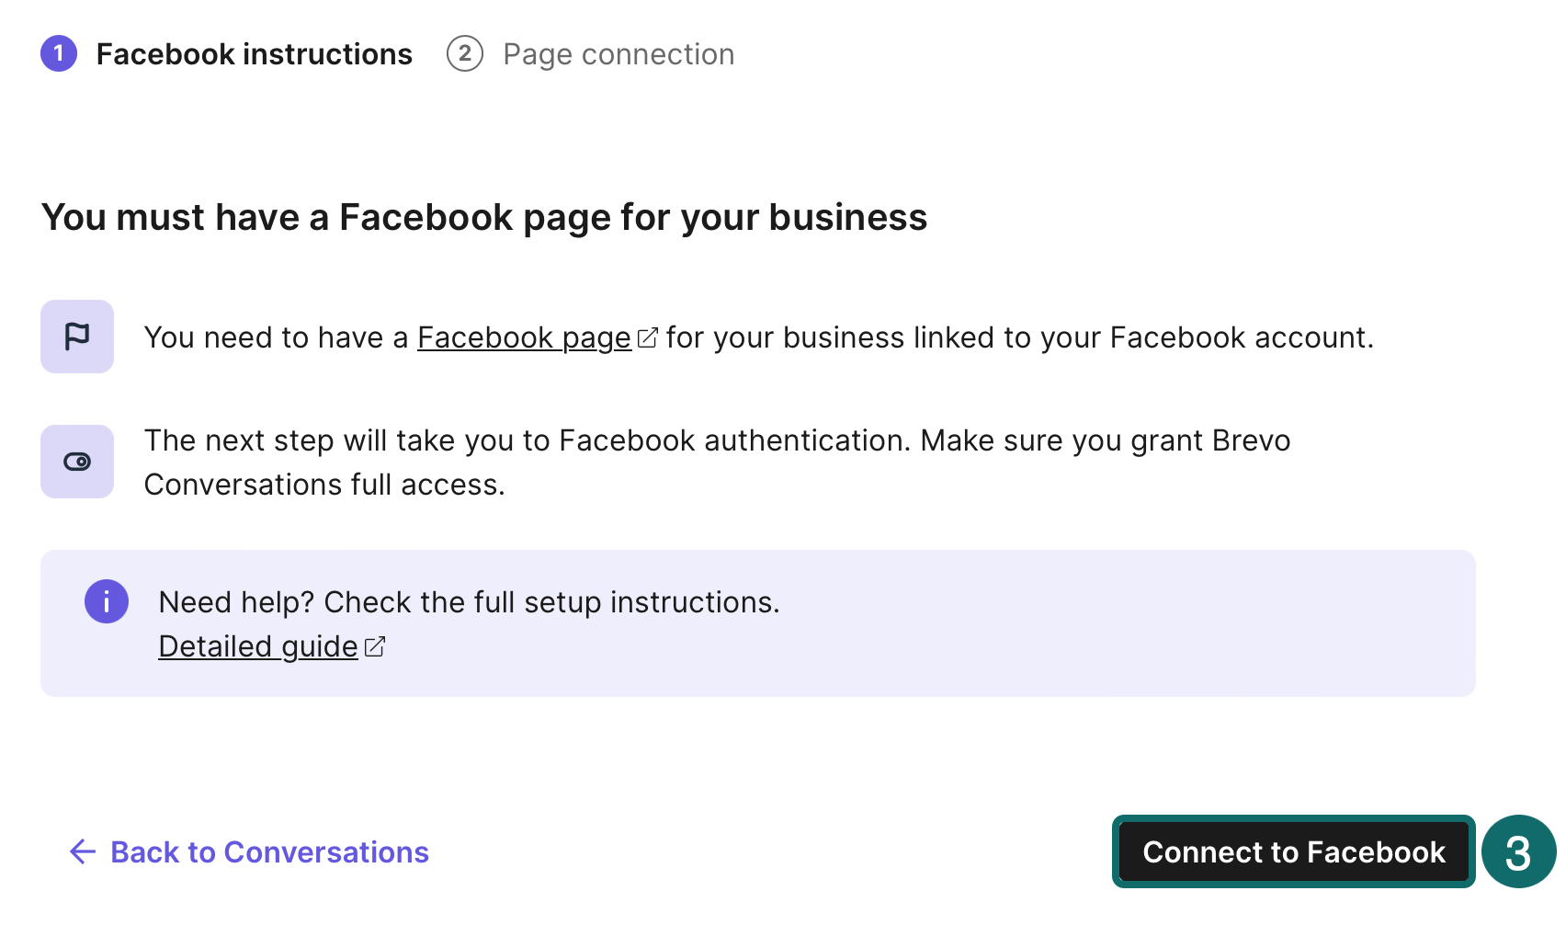Click the teal number 3 badge
The height and width of the screenshot is (925, 1566).
[1517, 852]
